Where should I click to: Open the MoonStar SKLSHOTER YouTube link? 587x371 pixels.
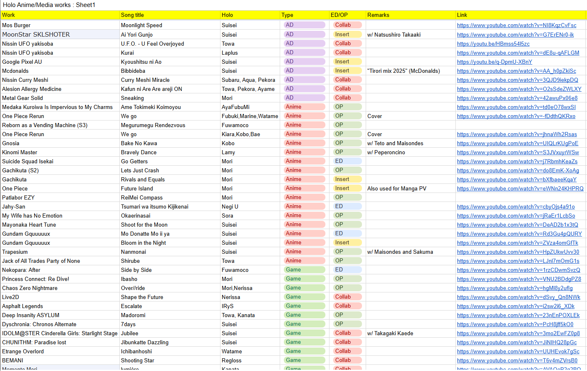click(x=515, y=35)
